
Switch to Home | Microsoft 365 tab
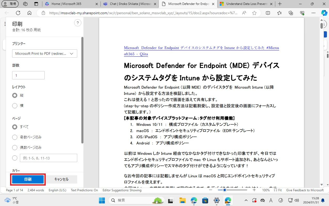71,4
